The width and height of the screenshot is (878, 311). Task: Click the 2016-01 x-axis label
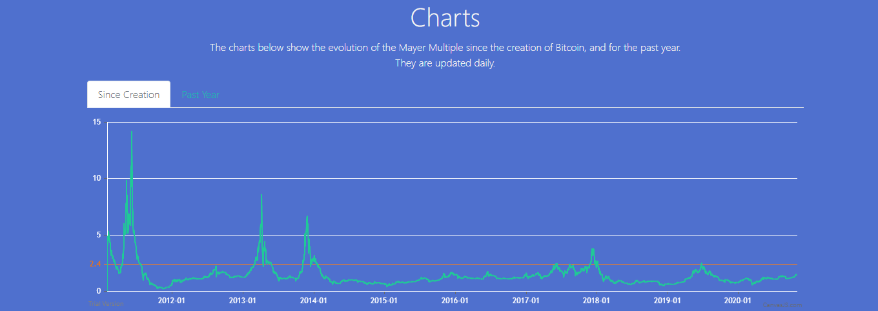pos(454,301)
